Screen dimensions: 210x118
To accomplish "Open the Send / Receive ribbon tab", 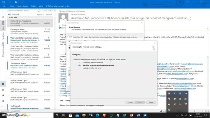I will pyautogui.click(x=23, y=6).
